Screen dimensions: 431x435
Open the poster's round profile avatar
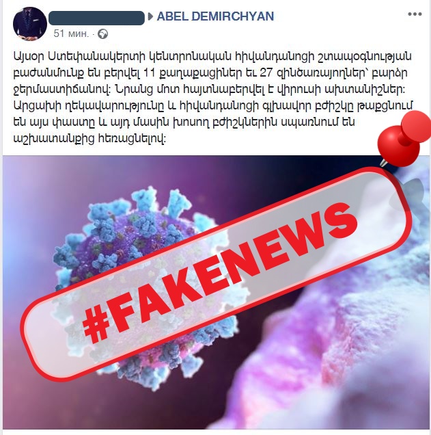click(x=30, y=23)
